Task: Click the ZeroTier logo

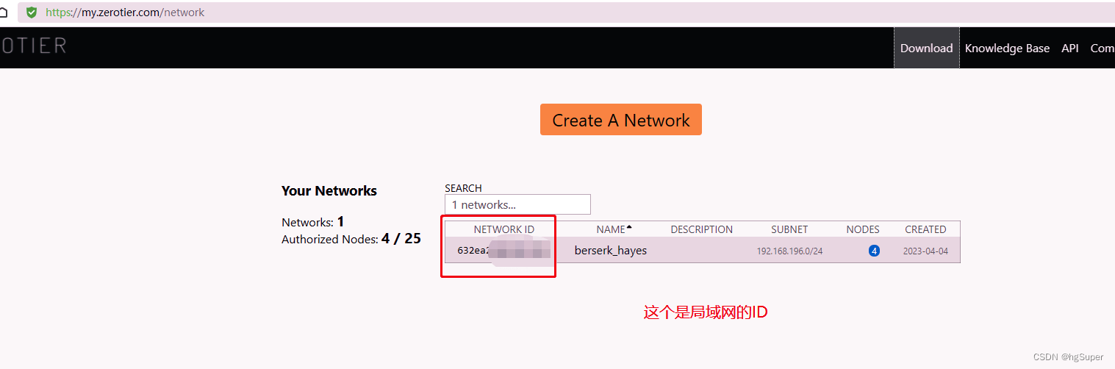Action: (33, 46)
